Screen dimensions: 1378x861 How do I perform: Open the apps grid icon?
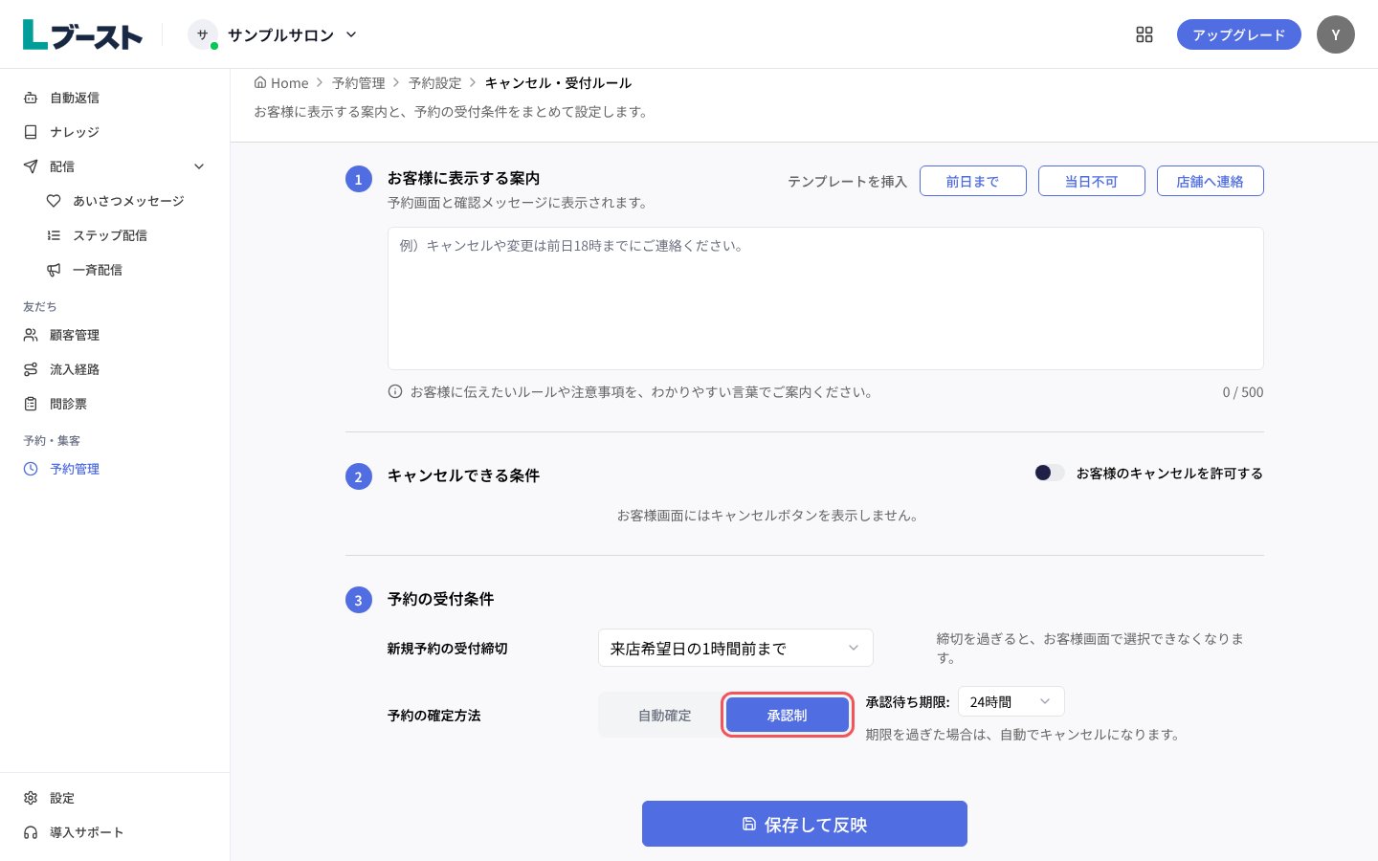pyautogui.click(x=1145, y=34)
